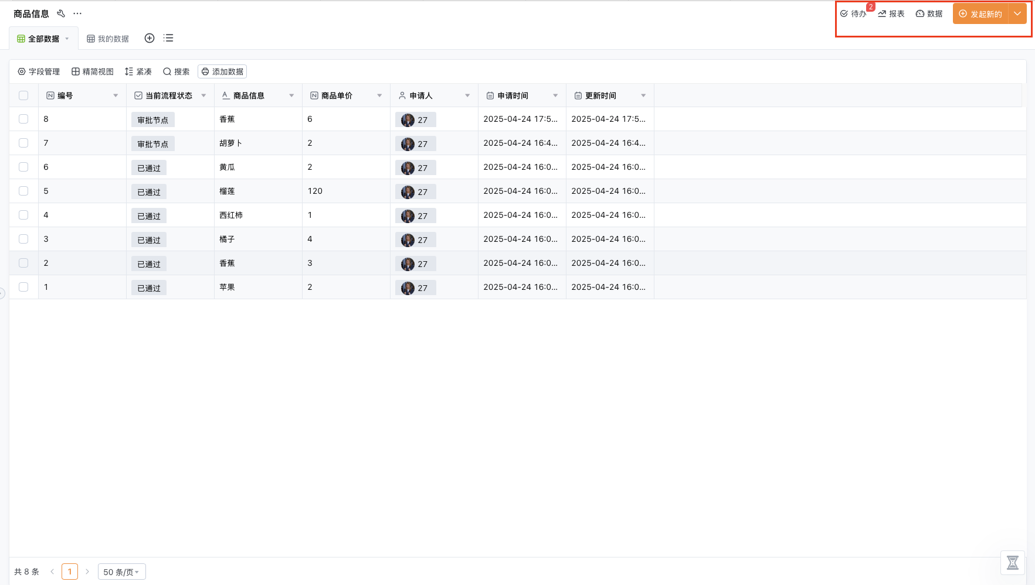Open the 更新时间 column dropdown
Image resolution: width=1035 pixels, height=585 pixels.
point(643,95)
